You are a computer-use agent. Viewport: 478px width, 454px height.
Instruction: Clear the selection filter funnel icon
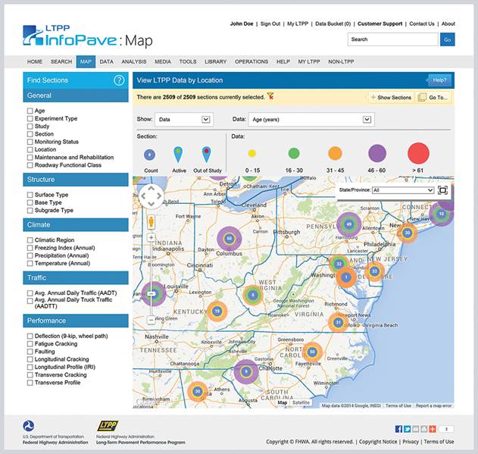[x=270, y=97]
